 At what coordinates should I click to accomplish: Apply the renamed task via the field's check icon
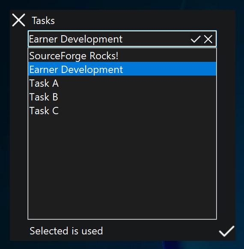196,39
